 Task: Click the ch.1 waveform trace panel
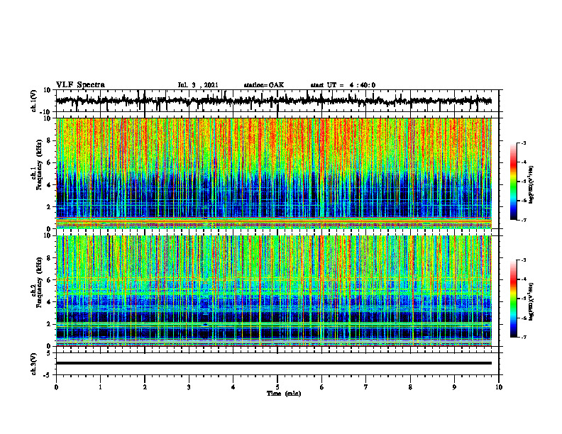coord(277,101)
